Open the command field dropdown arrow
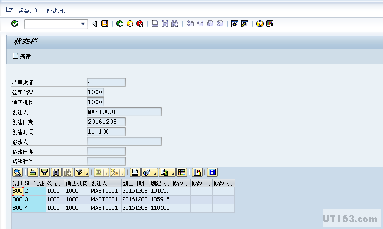 pyautogui.click(x=83, y=24)
